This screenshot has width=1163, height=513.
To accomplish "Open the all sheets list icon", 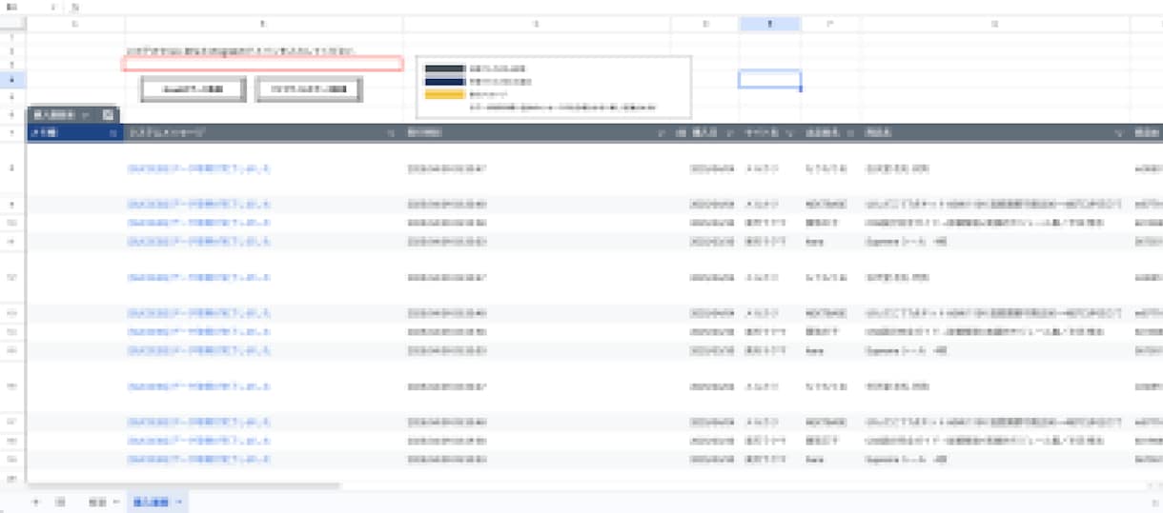I will click(x=60, y=502).
